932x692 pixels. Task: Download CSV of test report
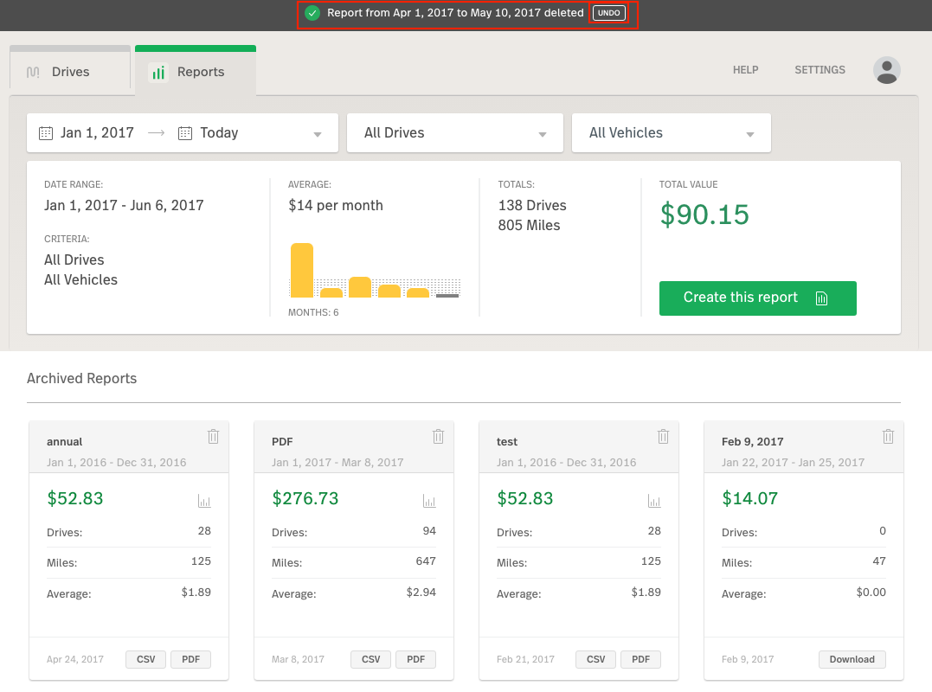pos(595,659)
